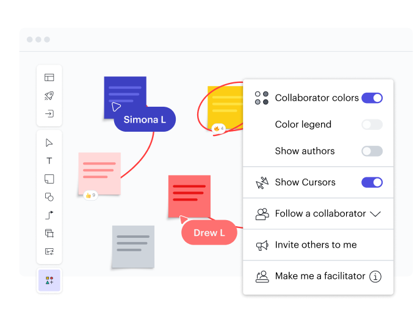Viewport: 415px width, 311px height.
Task: Enable the Show authors toggle
Action: tap(372, 151)
